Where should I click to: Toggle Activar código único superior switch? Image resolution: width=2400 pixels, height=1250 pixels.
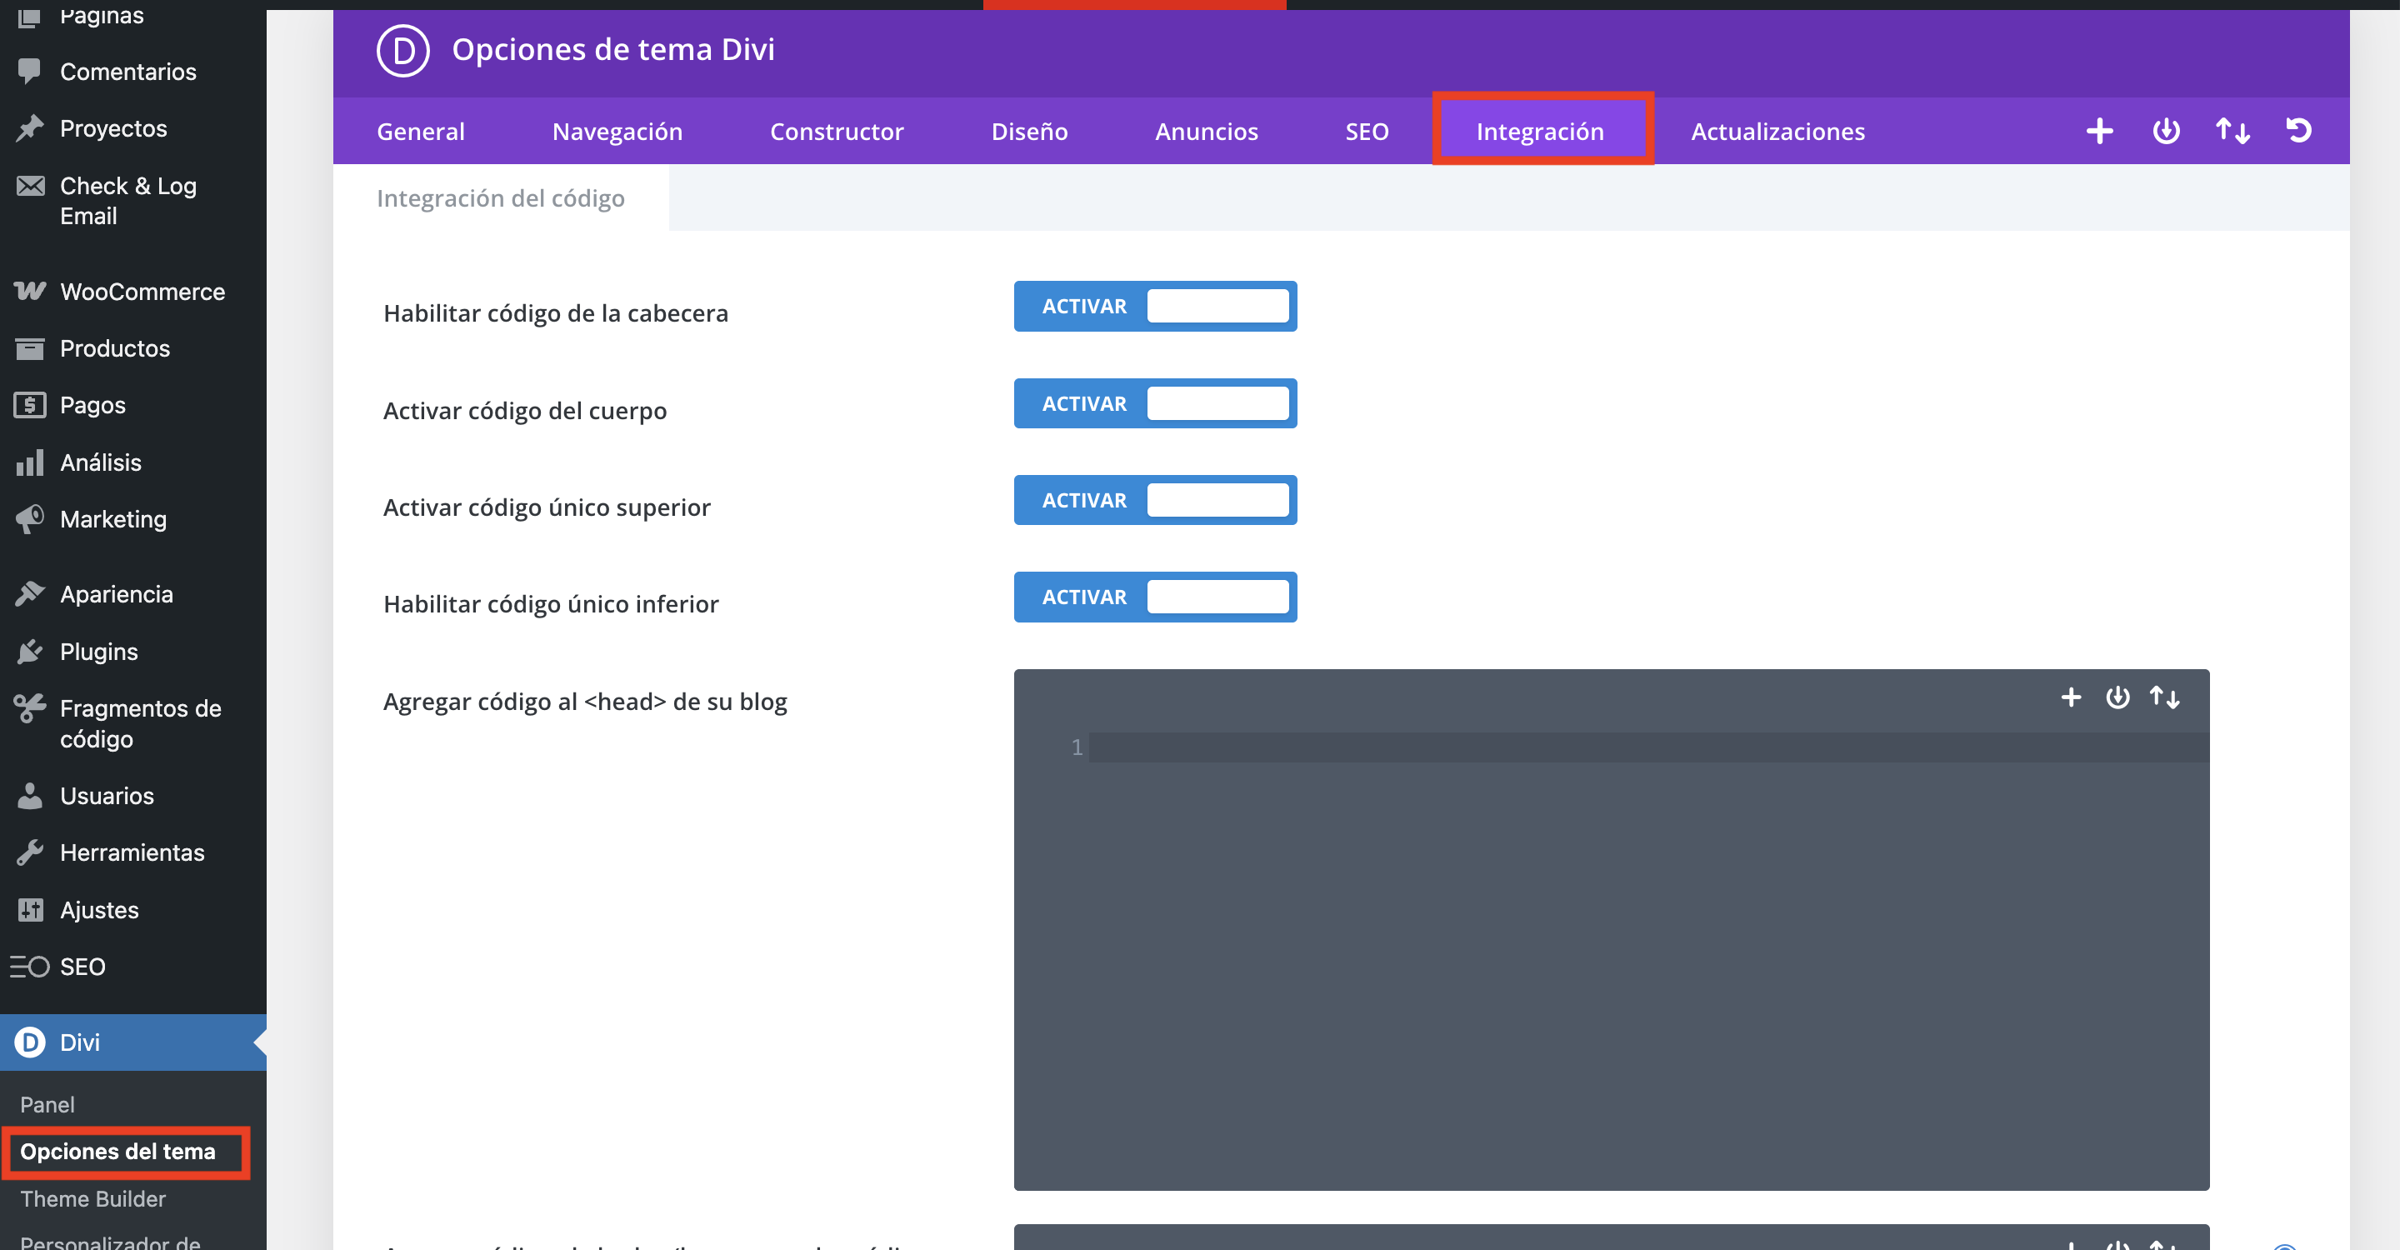1154,500
